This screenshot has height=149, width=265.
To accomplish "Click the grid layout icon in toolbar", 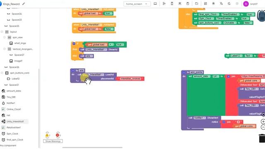I will coord(205,4).
